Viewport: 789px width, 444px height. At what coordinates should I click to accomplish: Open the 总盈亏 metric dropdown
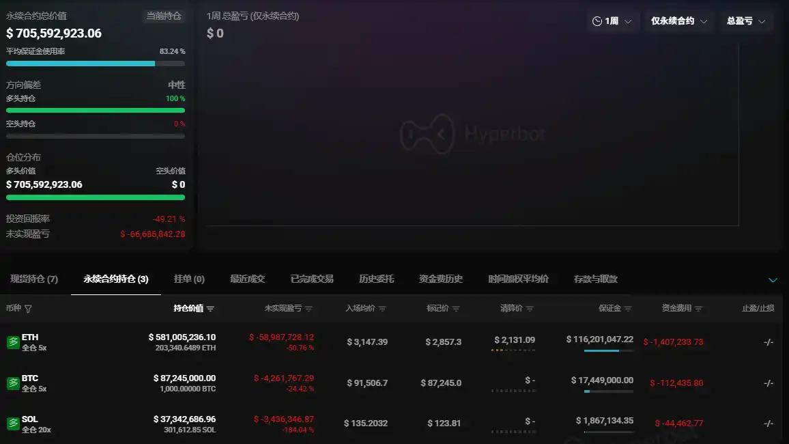point(746,21)
